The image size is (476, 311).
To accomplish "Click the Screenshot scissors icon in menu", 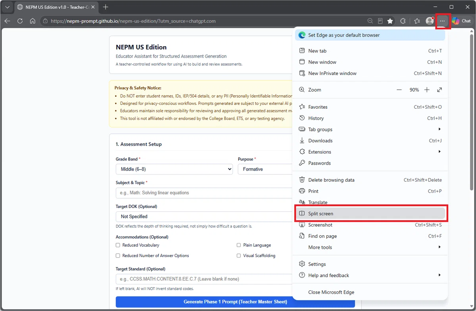I will click(302, 225).
